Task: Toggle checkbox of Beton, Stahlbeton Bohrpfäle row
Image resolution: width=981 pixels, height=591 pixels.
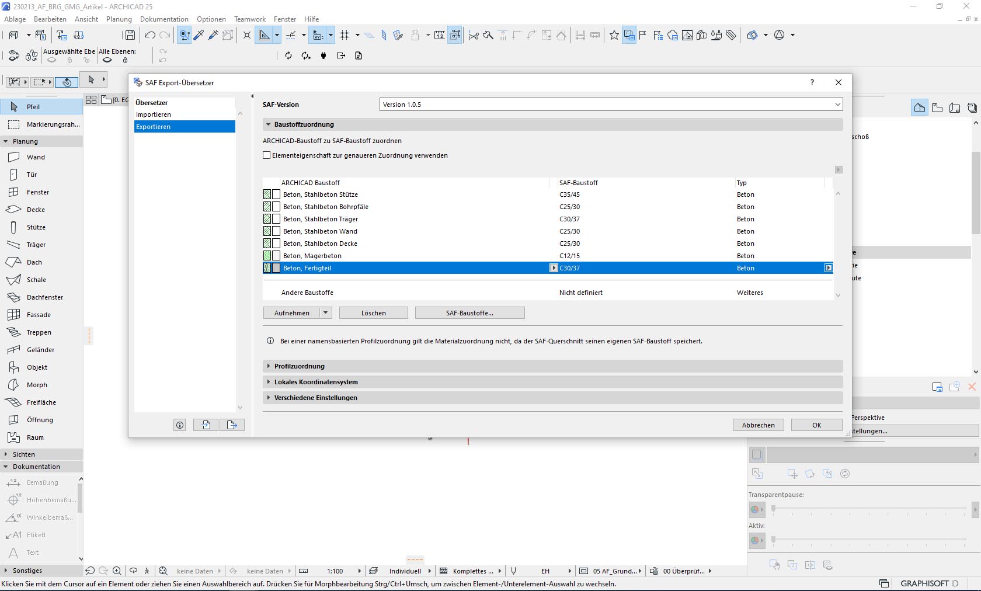Action: 276,207
